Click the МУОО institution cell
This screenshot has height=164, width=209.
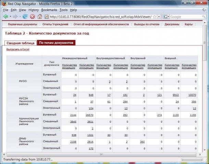(24, 81)
